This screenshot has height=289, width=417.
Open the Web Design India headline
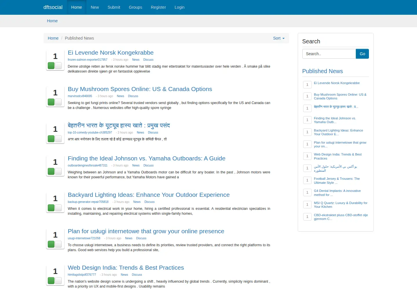click(126, 268)
